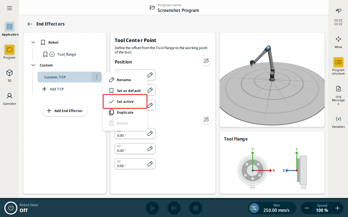Switch to the Program section

coord(10,52)
